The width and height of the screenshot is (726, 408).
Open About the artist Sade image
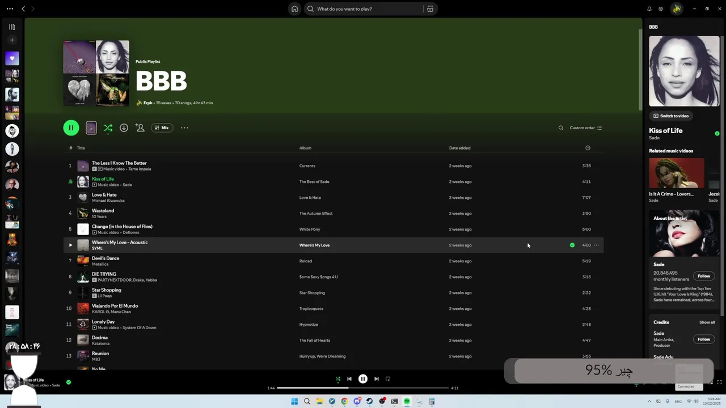684,233
